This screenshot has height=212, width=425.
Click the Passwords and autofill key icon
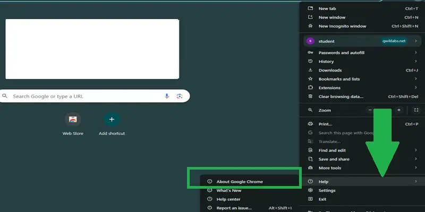[x=310, y=52]
